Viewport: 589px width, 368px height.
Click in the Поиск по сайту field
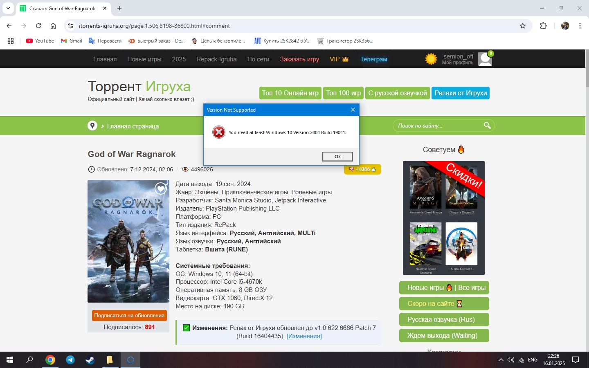pos(438,126)
